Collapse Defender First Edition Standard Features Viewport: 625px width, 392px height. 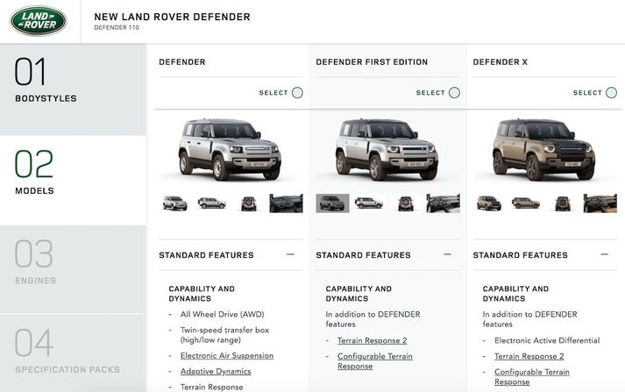(x=448, y=254)
